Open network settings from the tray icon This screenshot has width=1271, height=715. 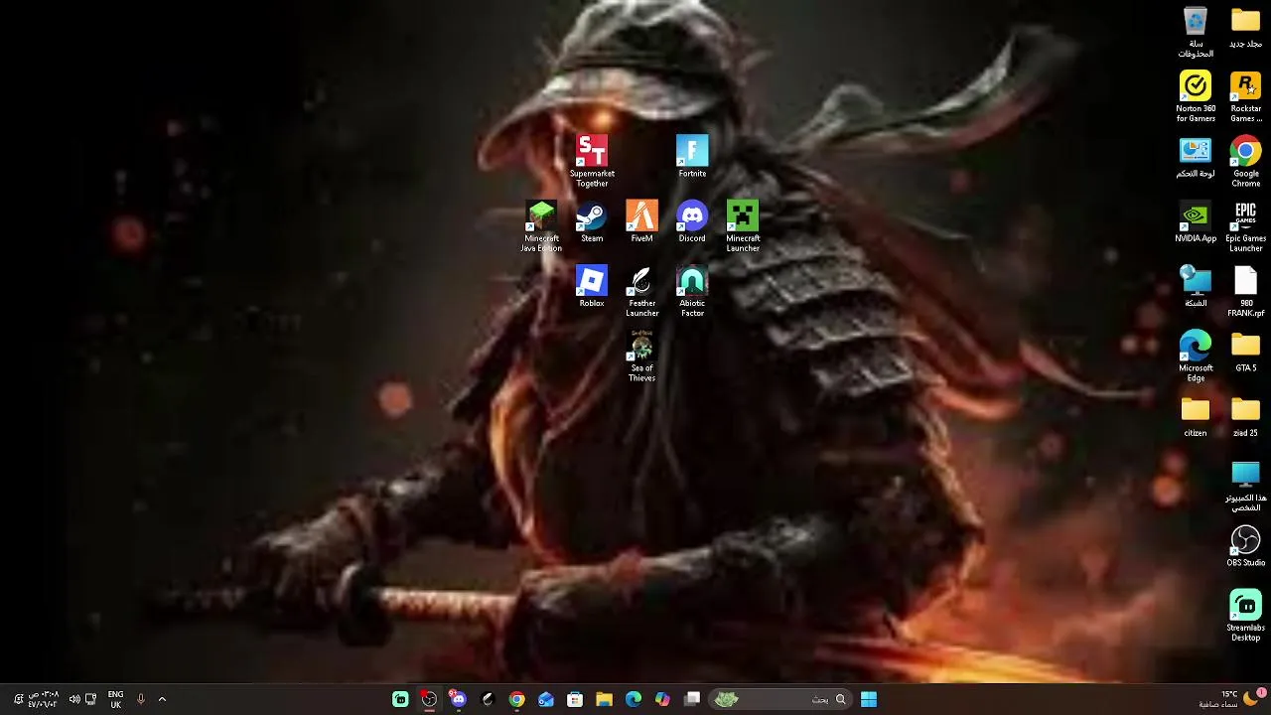(x=91, y=699)
